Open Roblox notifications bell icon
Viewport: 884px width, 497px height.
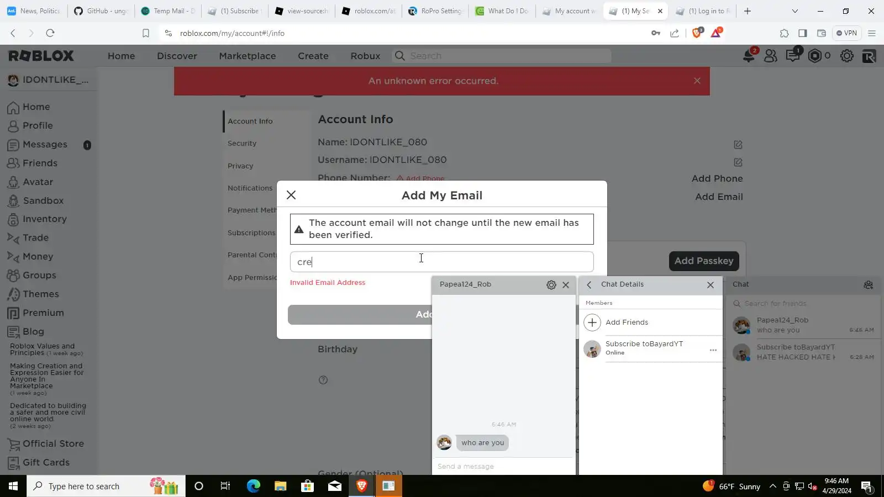tap(749, 55)
